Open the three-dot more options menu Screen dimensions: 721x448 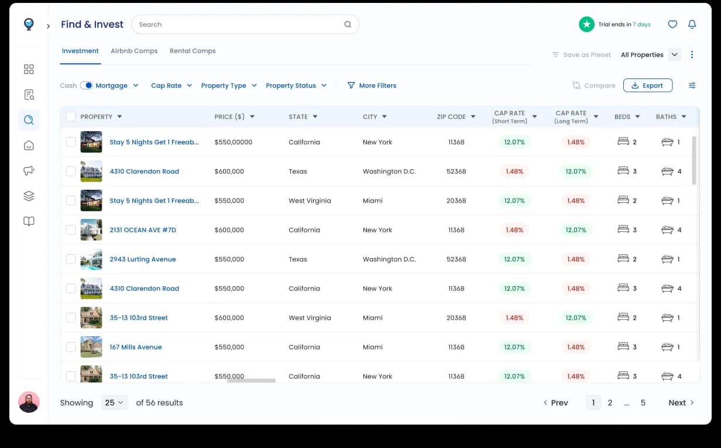click(x=692, y=54)
